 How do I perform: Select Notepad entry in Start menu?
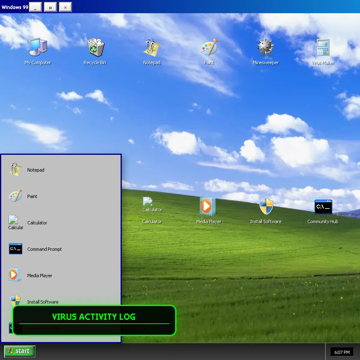click(x=61, y=170)
